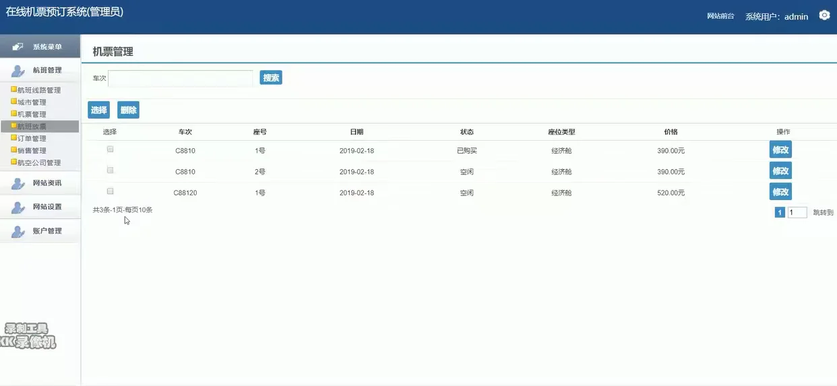837x386 pixels.
Task: Click the 价格 column header
Action: 671,132
